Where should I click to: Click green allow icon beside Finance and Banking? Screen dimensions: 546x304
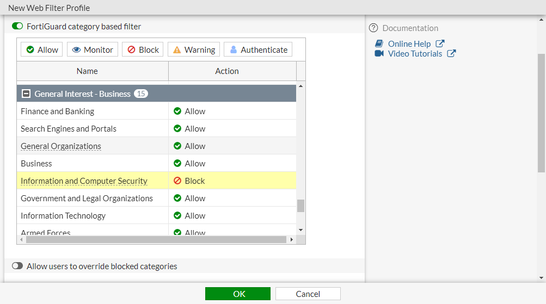(177, 111)
